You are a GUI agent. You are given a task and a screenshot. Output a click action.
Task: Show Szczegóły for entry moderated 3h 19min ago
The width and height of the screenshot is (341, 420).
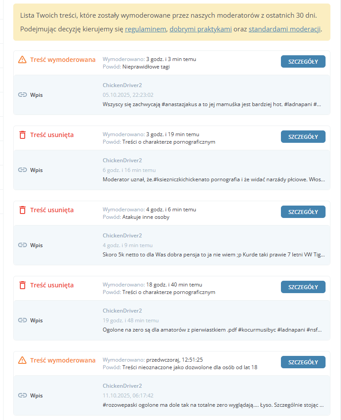coord(303,137)
